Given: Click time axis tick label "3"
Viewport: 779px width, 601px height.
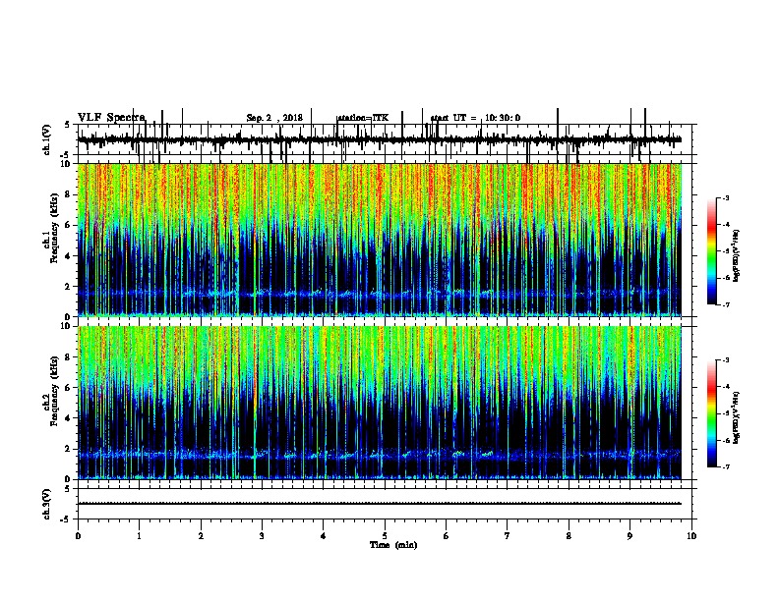Looking at the screenshot, I should 262,536.
